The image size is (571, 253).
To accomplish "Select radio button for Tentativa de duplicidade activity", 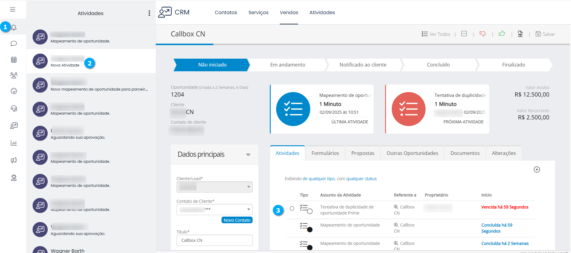I will [x=292, y=208].
